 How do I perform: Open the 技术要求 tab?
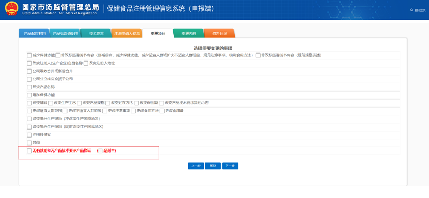pos(96,34)
